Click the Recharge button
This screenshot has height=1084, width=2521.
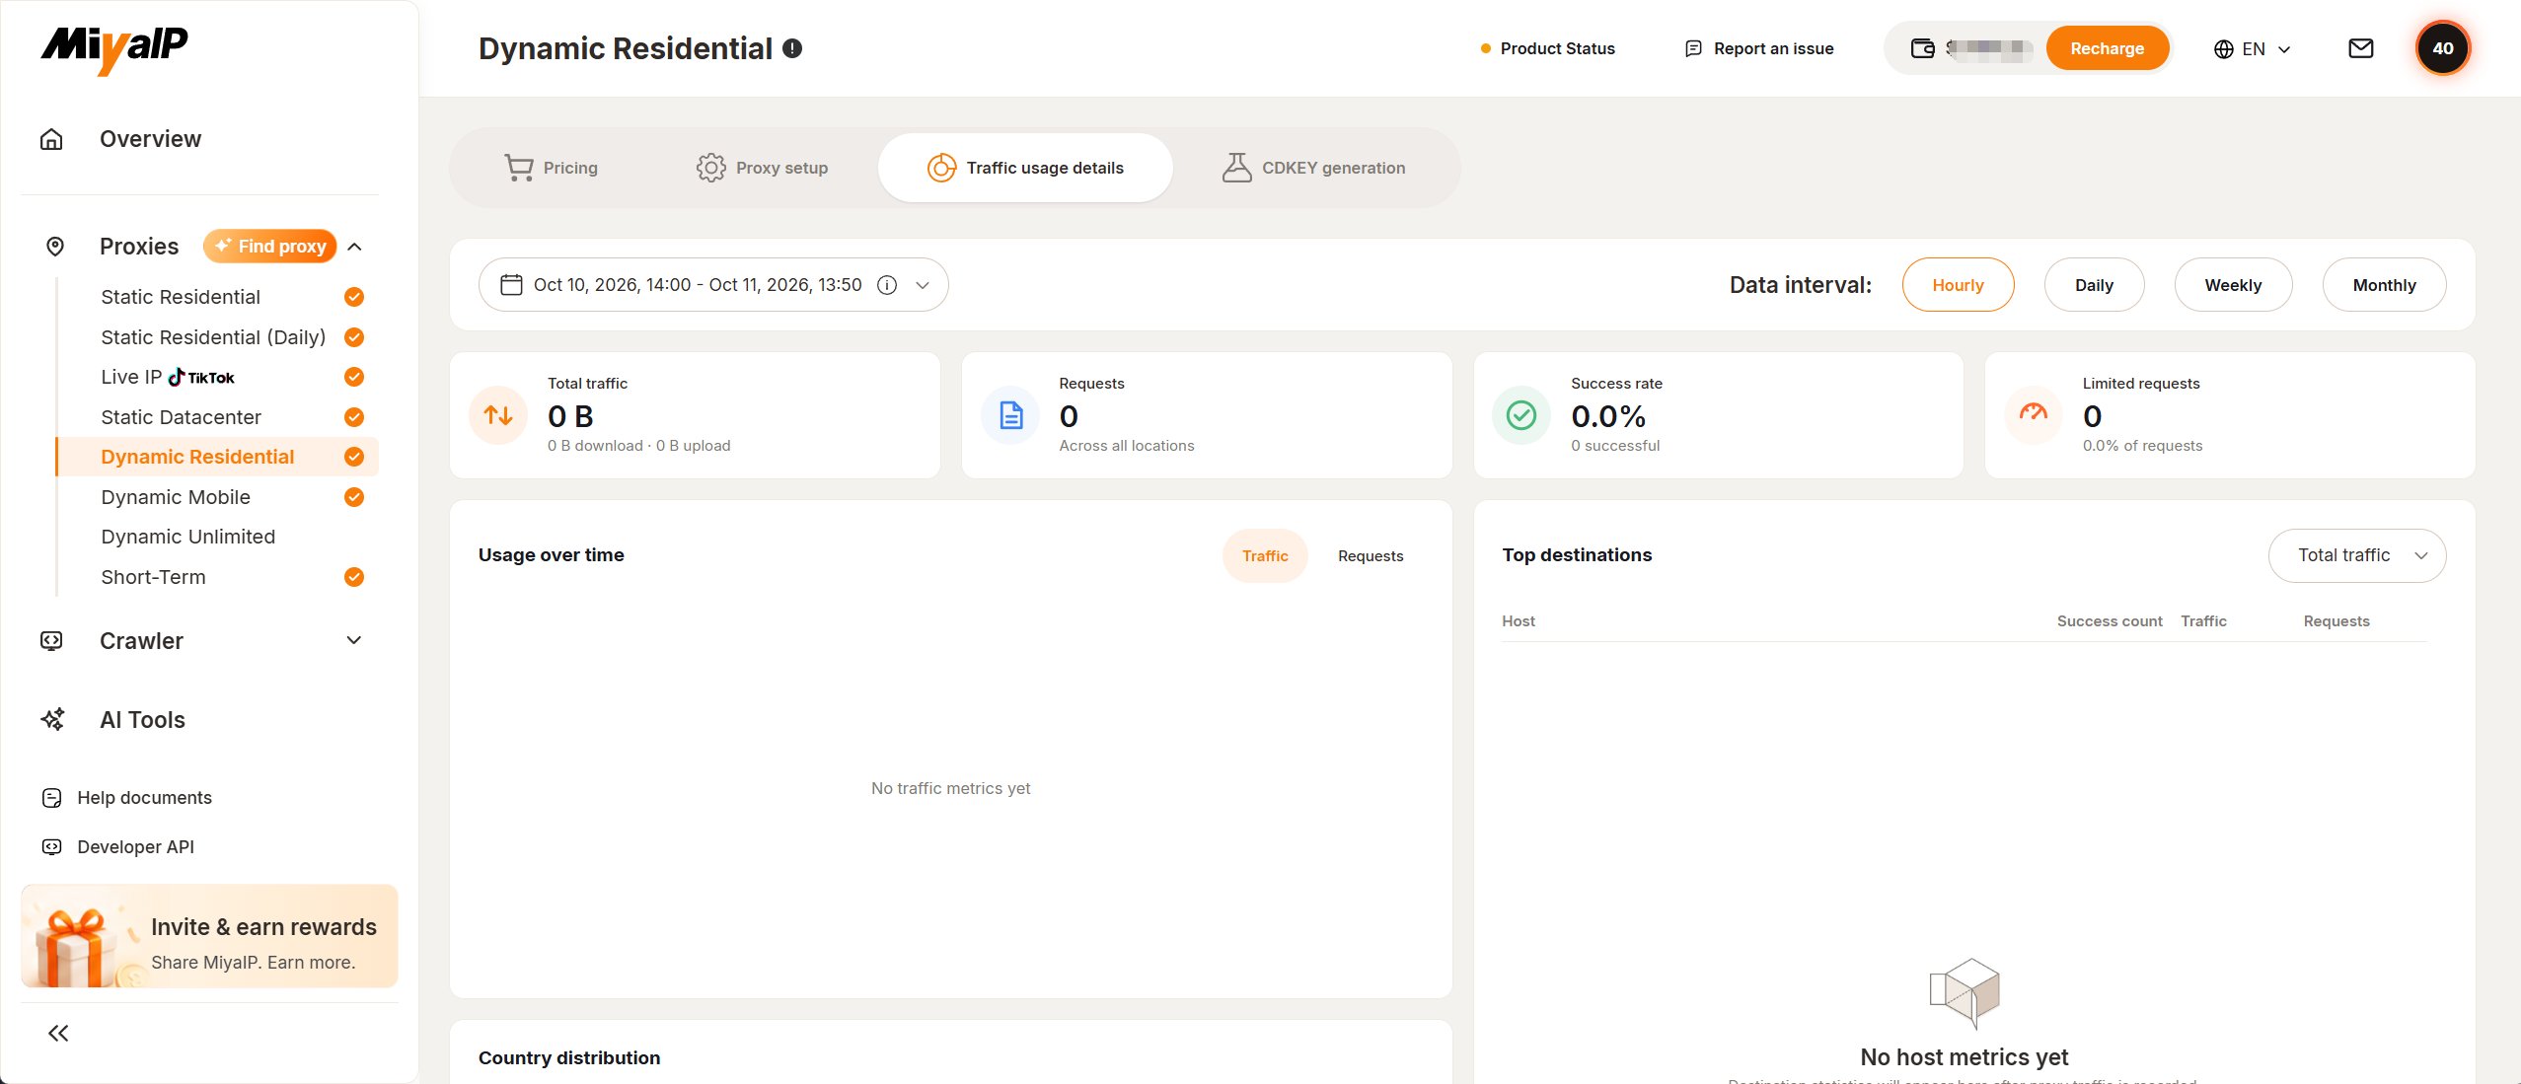tap(2107, 48)
